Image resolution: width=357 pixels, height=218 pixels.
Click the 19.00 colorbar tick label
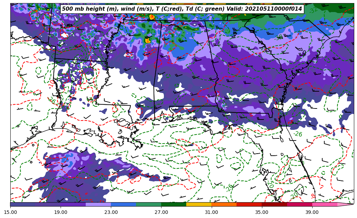click(x=61, y=212)
